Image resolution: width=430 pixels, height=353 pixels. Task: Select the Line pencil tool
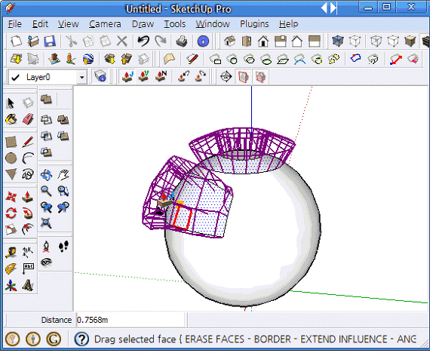click(28, 142)
